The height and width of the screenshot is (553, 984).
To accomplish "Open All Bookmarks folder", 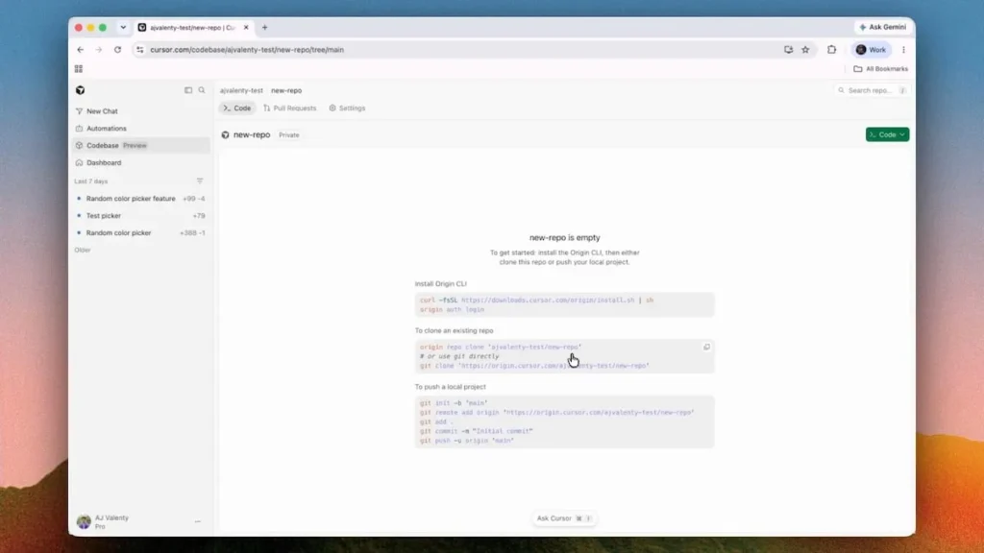I will [880, 69].
